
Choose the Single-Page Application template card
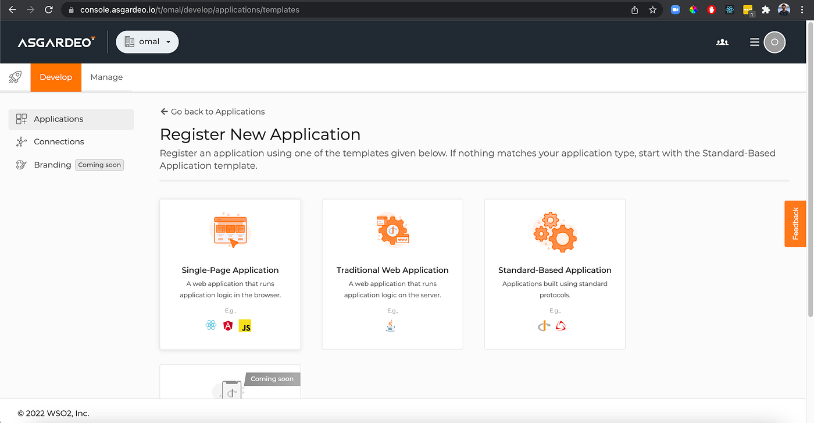pos(230,274)
